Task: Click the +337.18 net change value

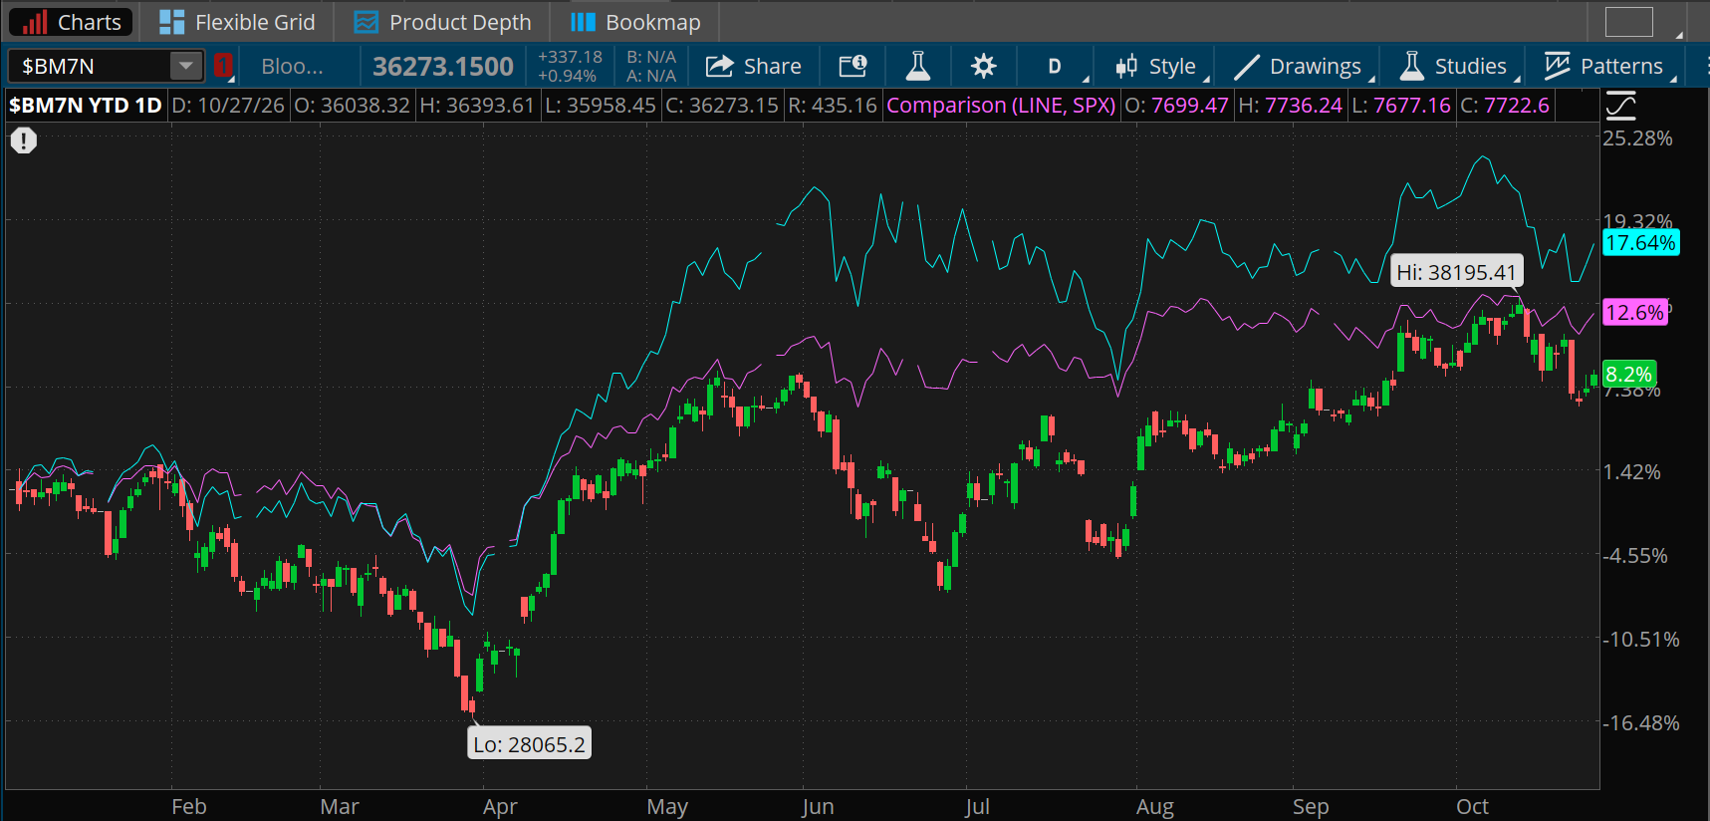Action: click(570, 57)
